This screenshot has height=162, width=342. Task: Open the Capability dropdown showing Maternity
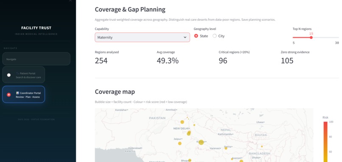(x=142, y=37)
